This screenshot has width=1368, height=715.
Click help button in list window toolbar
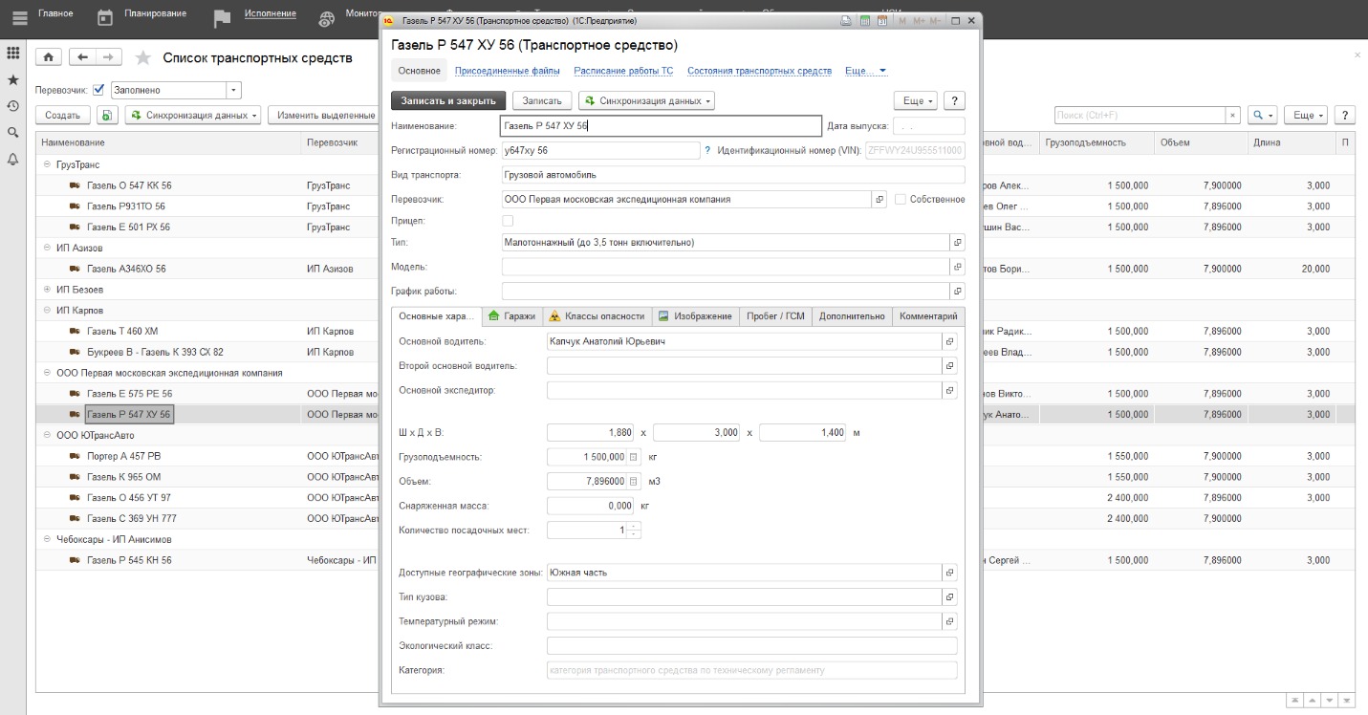click(1346, 116)
